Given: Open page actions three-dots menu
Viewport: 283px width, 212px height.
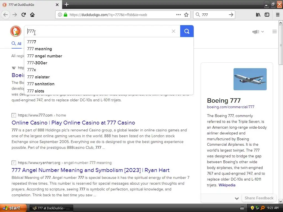Looking at the screenshot, I should (178, 15).
